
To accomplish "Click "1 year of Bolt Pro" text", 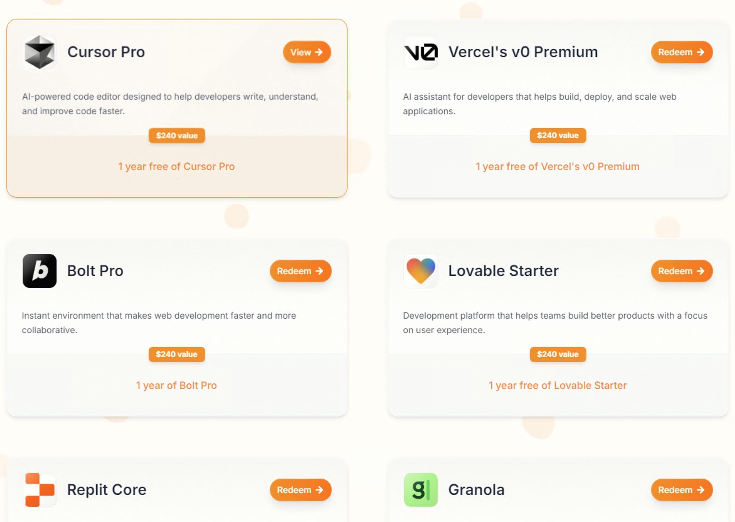I will (x=176, y=386).
